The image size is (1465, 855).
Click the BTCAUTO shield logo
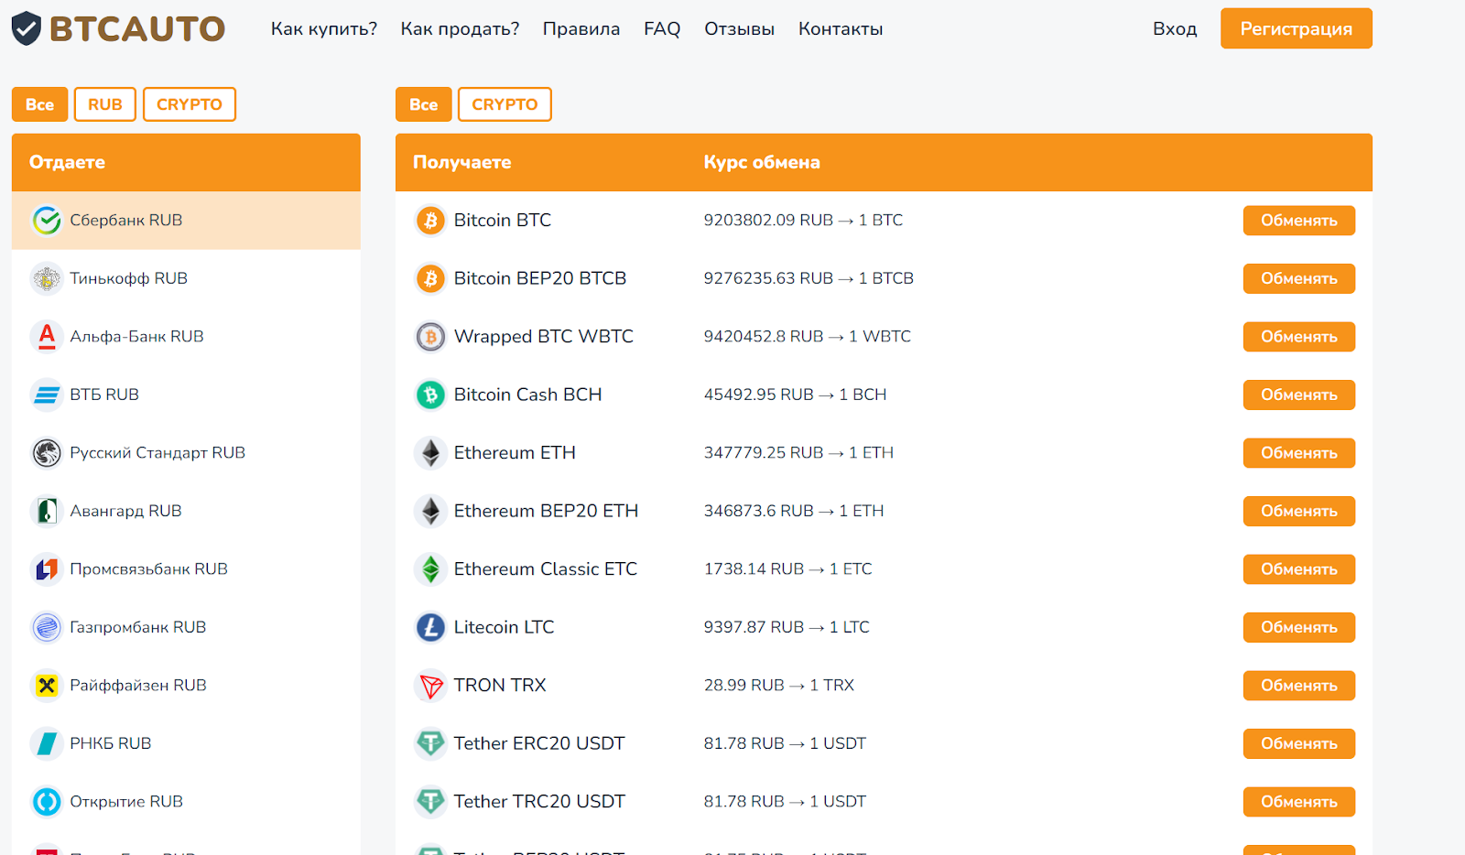click(27, 28)
